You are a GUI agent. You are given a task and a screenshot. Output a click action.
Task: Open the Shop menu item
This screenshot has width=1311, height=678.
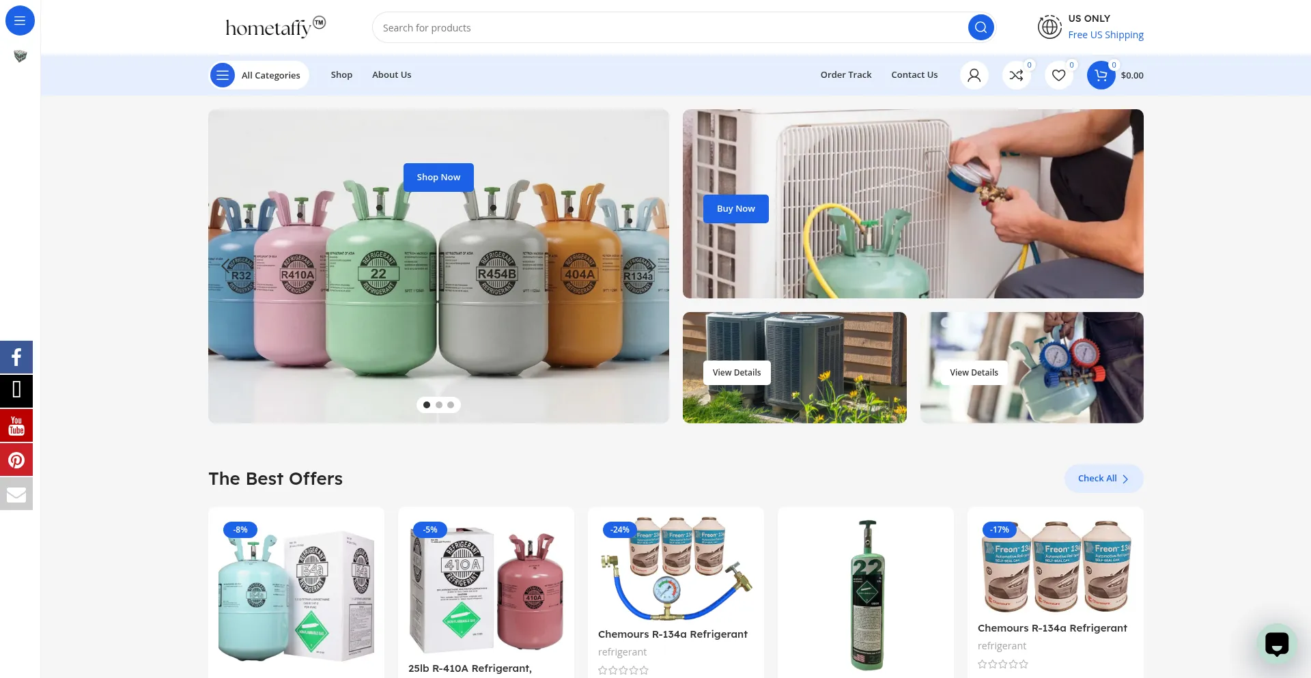(341, 75)
